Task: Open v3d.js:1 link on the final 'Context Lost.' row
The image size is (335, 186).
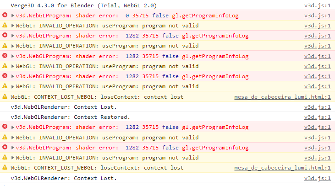Action: [x=317, y=178]
